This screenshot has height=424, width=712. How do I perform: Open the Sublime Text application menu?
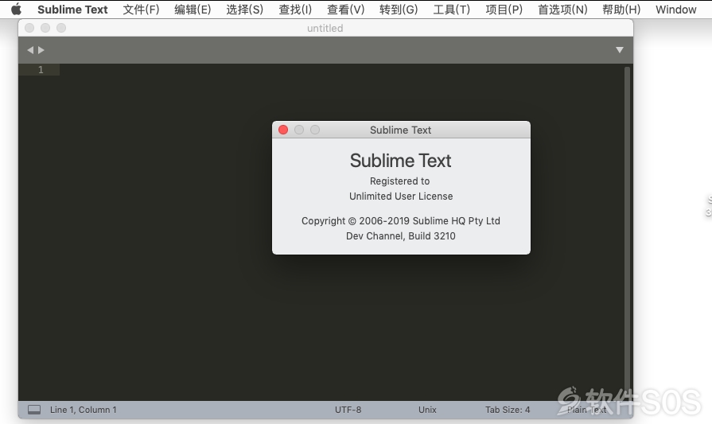(x=72, y=10)
